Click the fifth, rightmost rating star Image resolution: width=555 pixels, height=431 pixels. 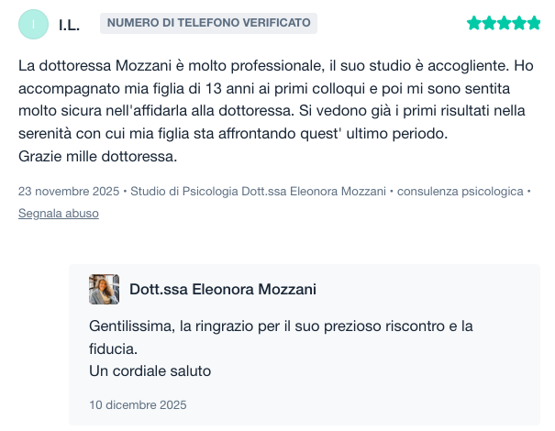pos(533,23)
